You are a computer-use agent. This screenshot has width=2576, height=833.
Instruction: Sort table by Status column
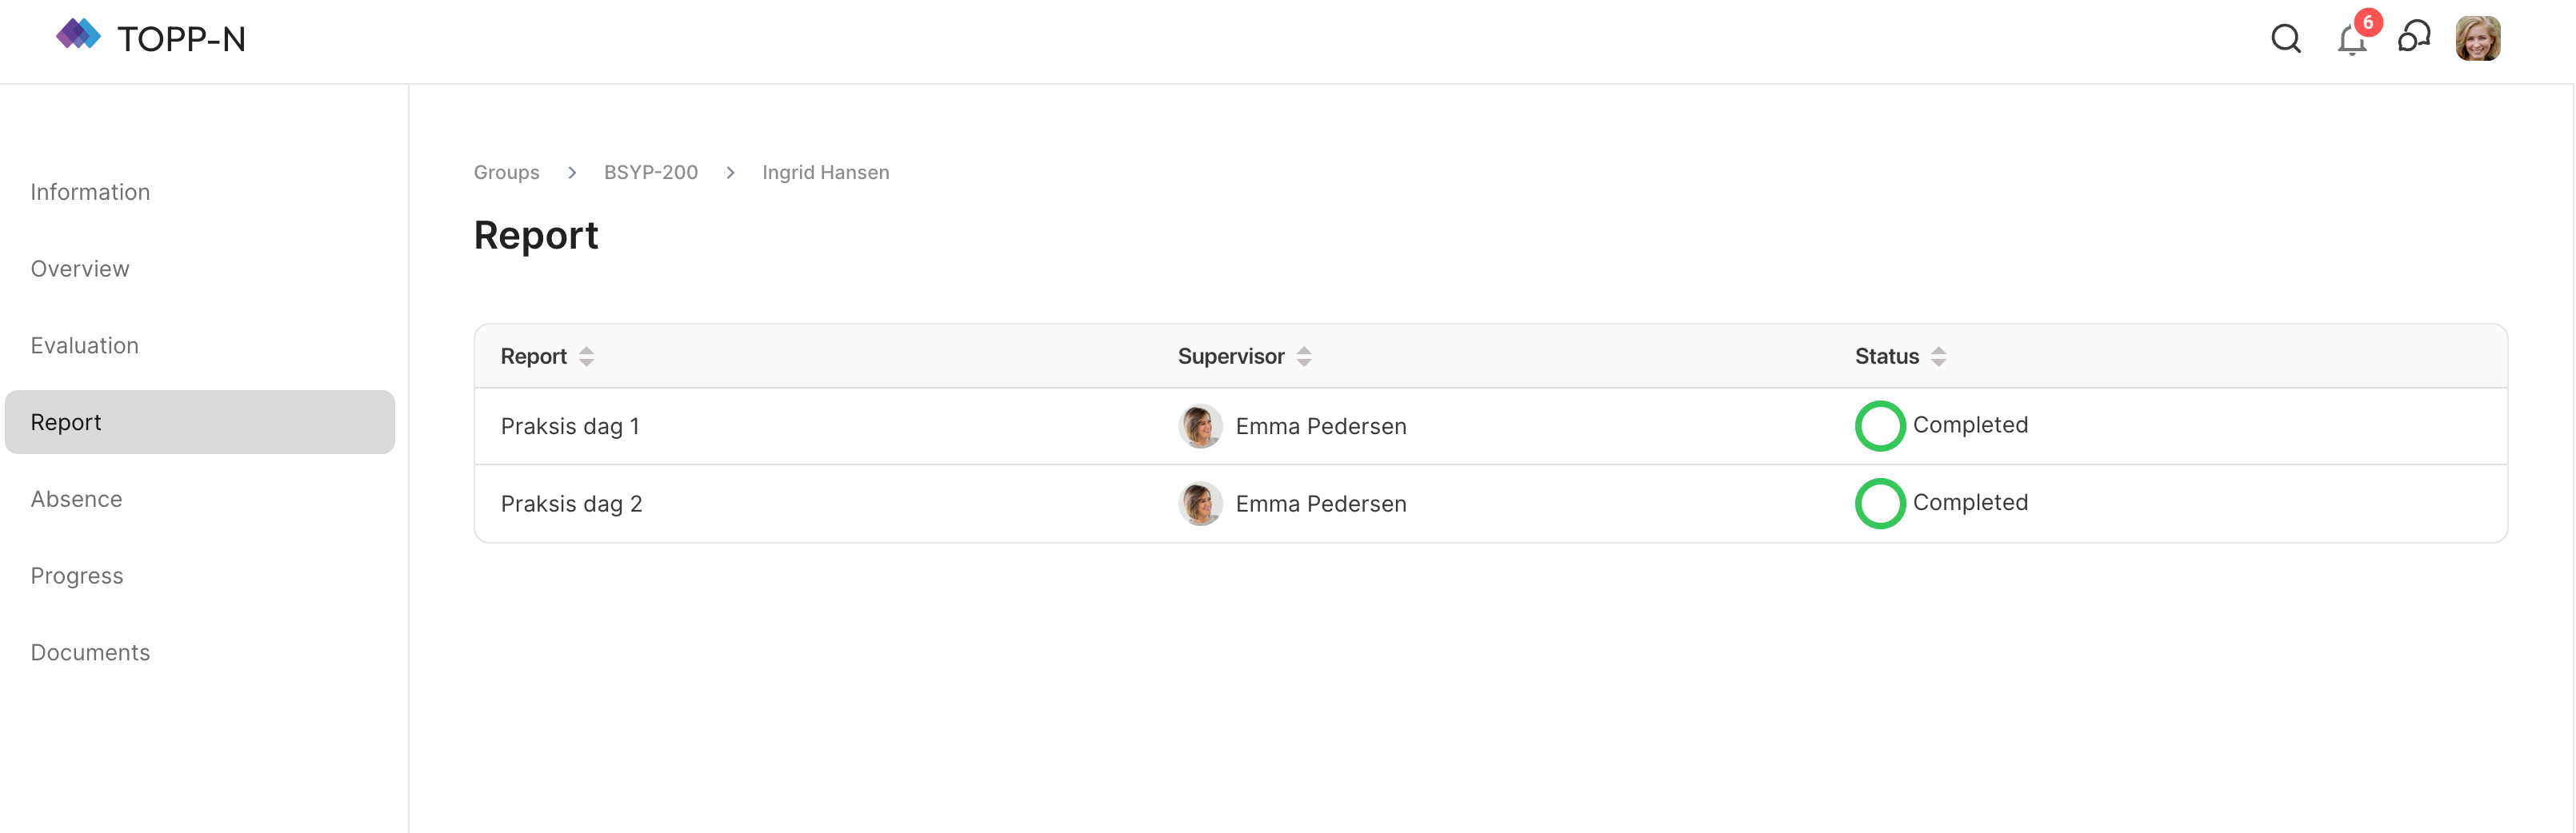[1938, 357]
